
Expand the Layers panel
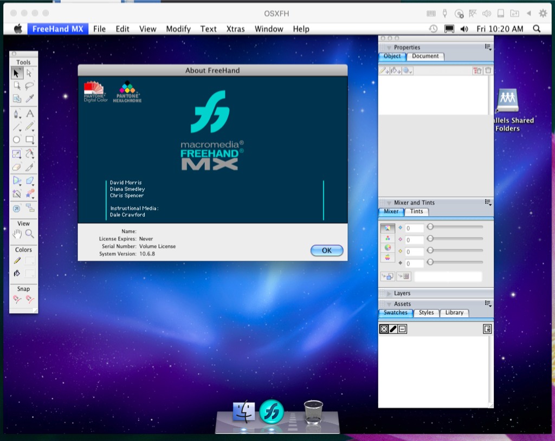tap(389, 294)
